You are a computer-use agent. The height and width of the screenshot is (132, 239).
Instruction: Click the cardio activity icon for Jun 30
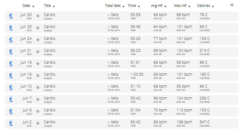point(11,16)
